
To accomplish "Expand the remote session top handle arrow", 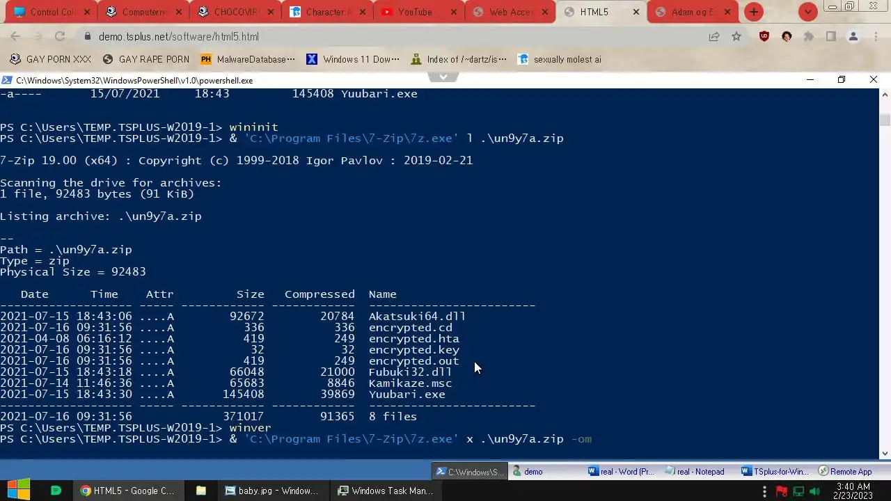I will click(443, 76).
